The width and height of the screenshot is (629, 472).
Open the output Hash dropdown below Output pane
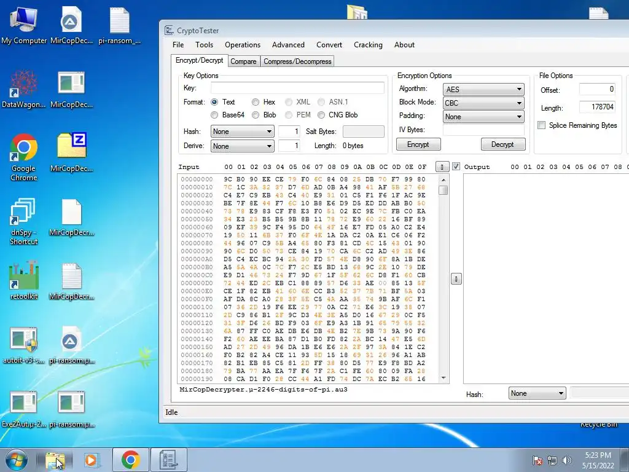tap(537, 393)
